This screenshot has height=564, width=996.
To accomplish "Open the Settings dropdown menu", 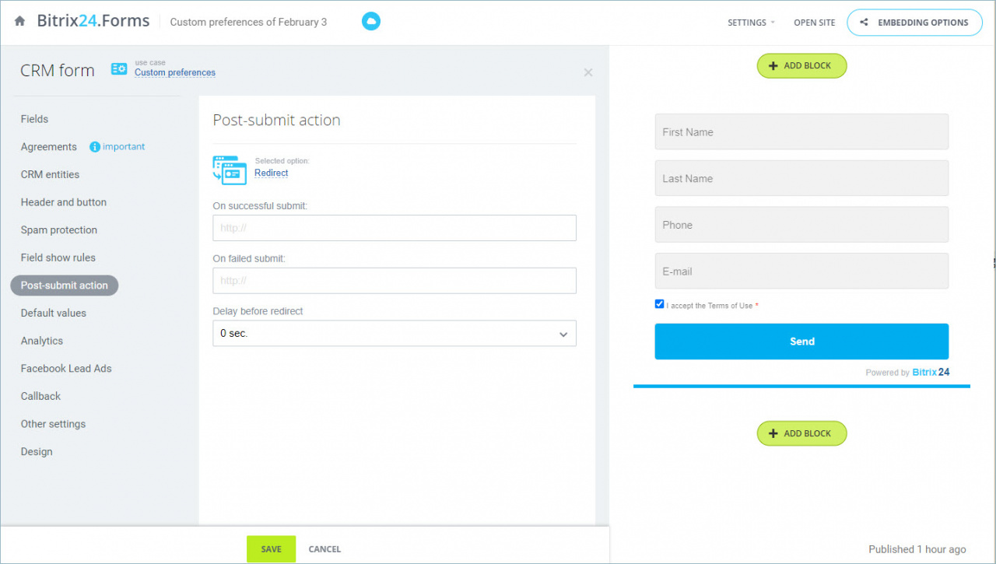I will [751, 23].
